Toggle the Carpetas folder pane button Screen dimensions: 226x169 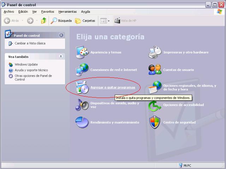coord(85,21)
